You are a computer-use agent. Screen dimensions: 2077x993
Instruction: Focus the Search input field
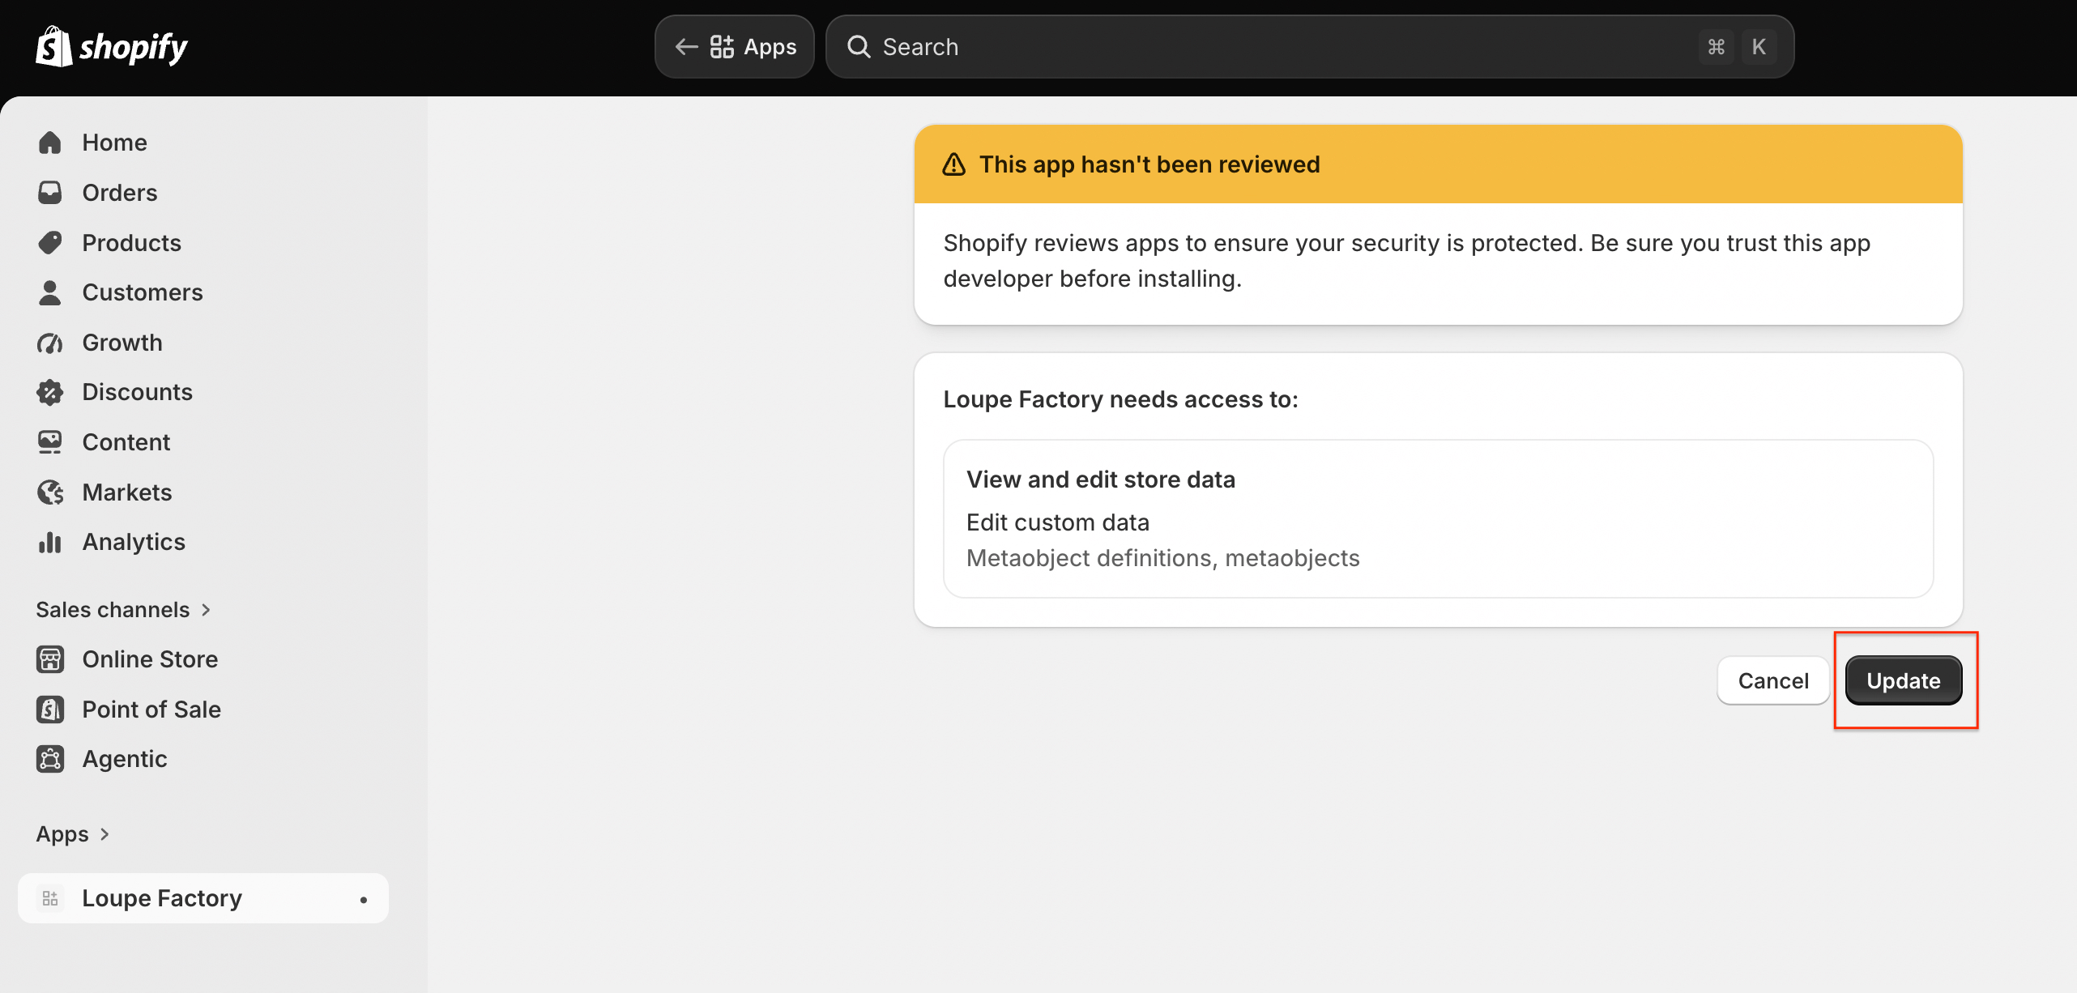coord(1310,47)
